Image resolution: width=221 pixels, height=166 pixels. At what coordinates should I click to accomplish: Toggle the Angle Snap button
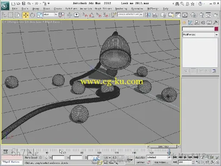pos(92,15)
